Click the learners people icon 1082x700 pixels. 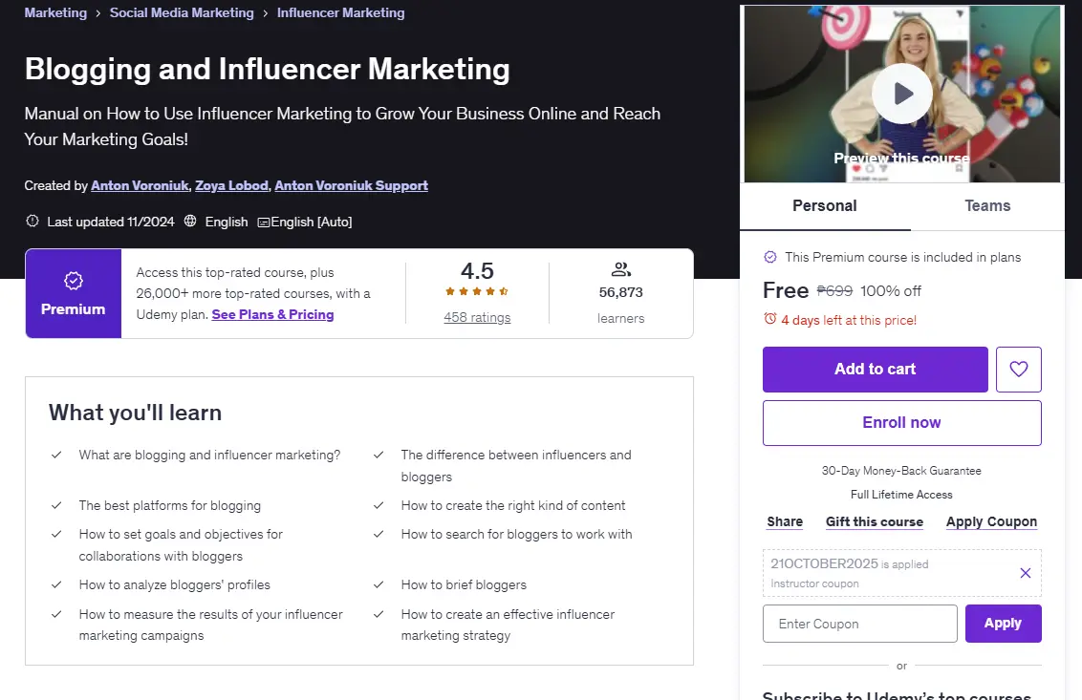coord(621,269)
